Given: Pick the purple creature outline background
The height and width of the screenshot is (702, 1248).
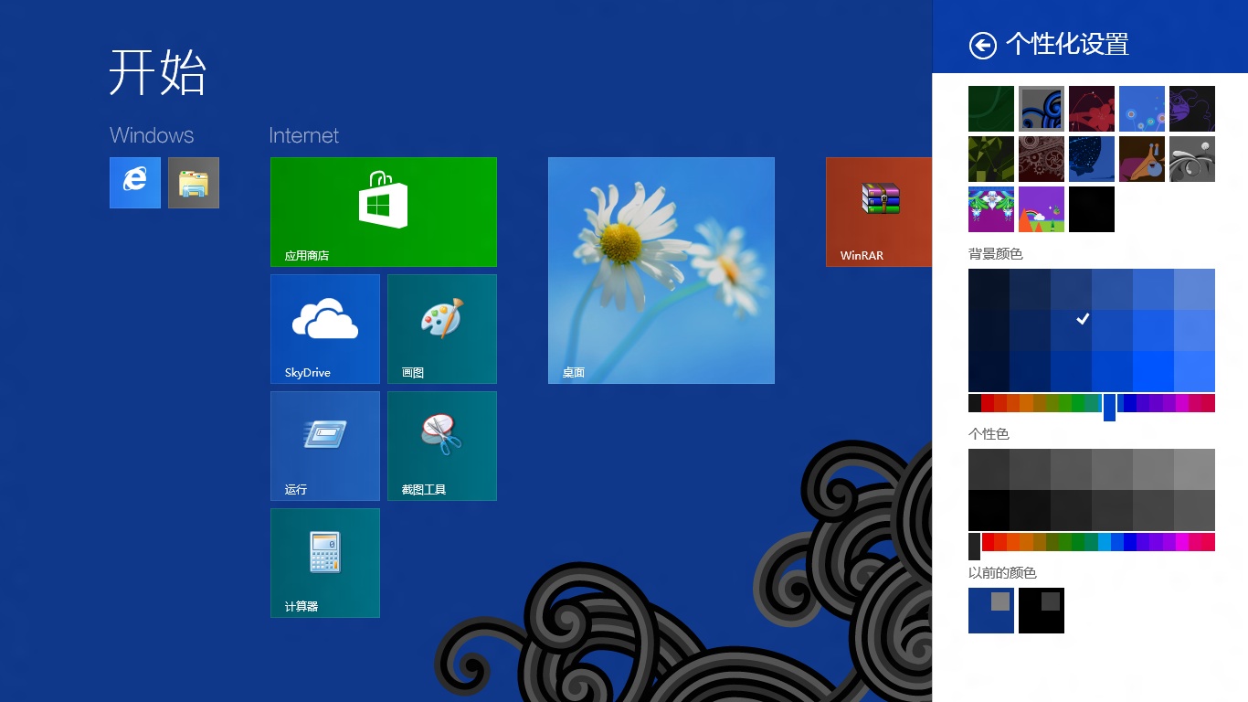Looking at the screenshot, I should point(1192,109).
